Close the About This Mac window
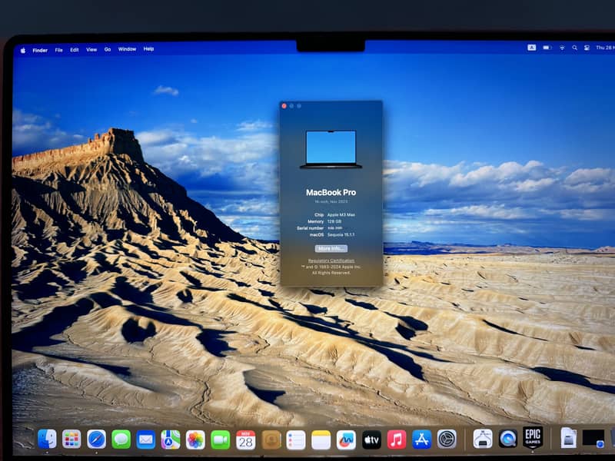This screenshot has height=461, width=615. (284, 105)
